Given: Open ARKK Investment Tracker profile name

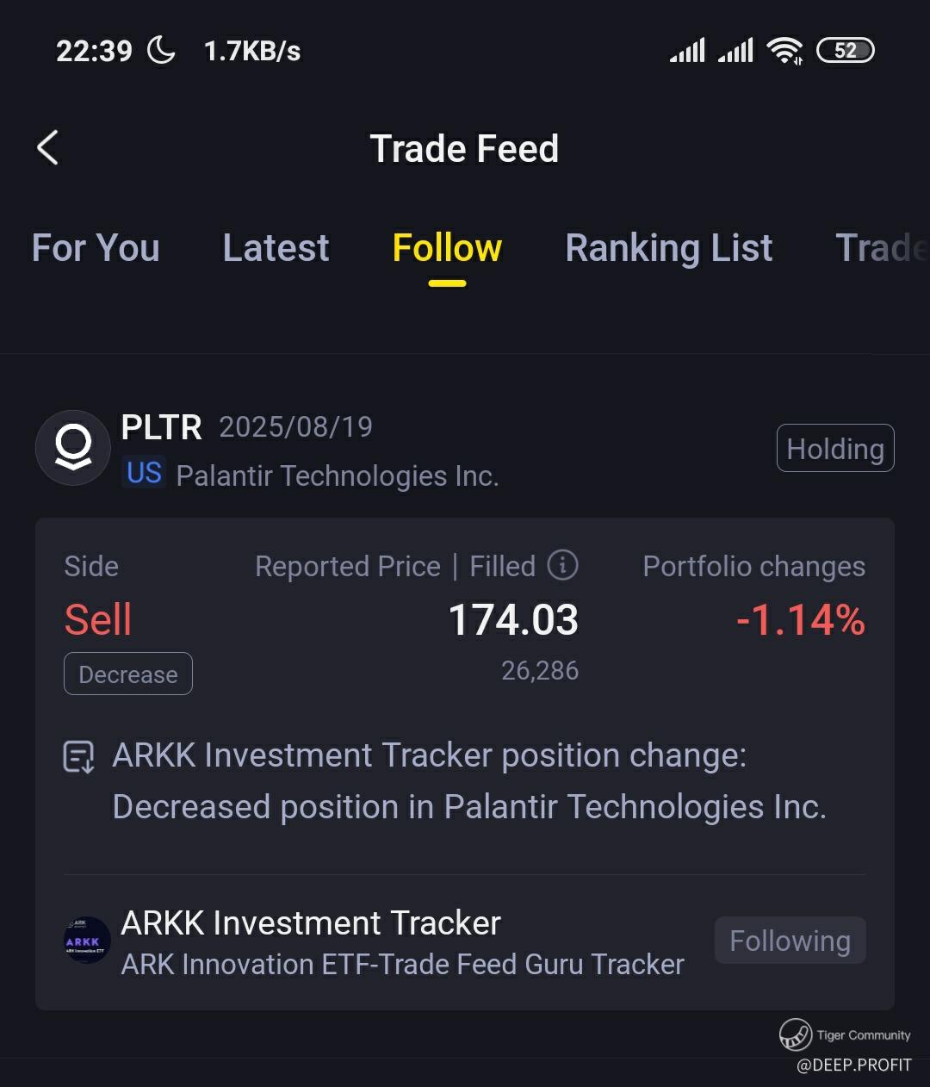Looking at the screenshot, I should 311,923.
